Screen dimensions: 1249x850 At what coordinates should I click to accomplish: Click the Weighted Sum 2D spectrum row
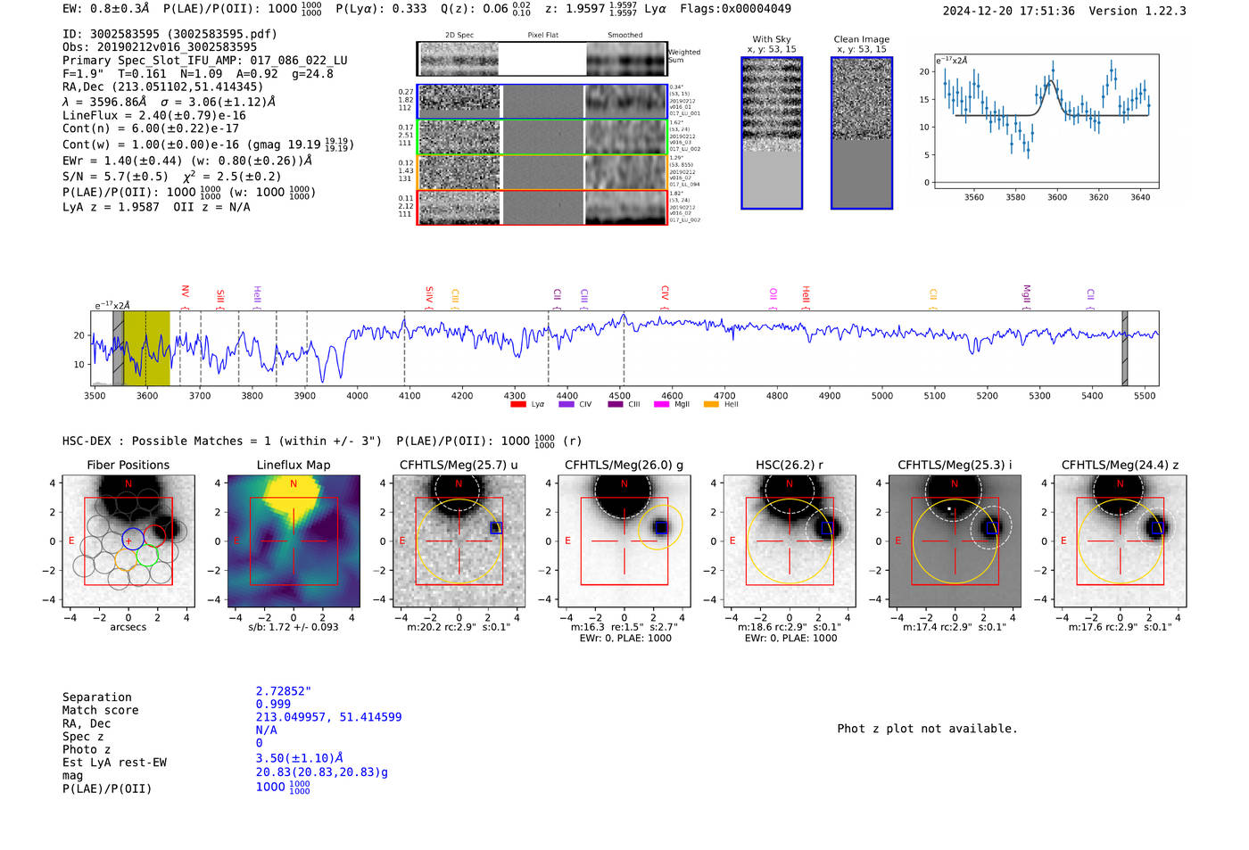[542, 59]
